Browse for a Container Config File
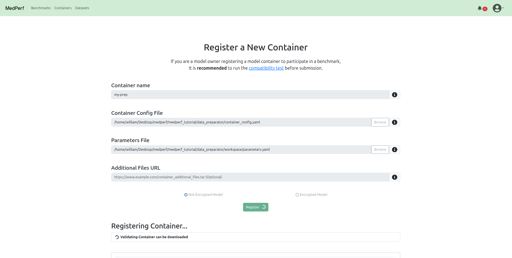Image resolution: width=512 pixels, height=258 pixels. coord(380,122)
